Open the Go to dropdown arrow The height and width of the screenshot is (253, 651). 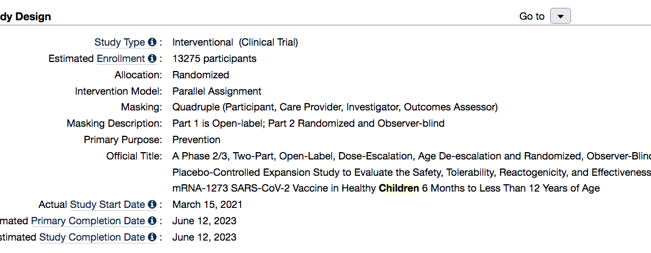(x=560, y=16)
